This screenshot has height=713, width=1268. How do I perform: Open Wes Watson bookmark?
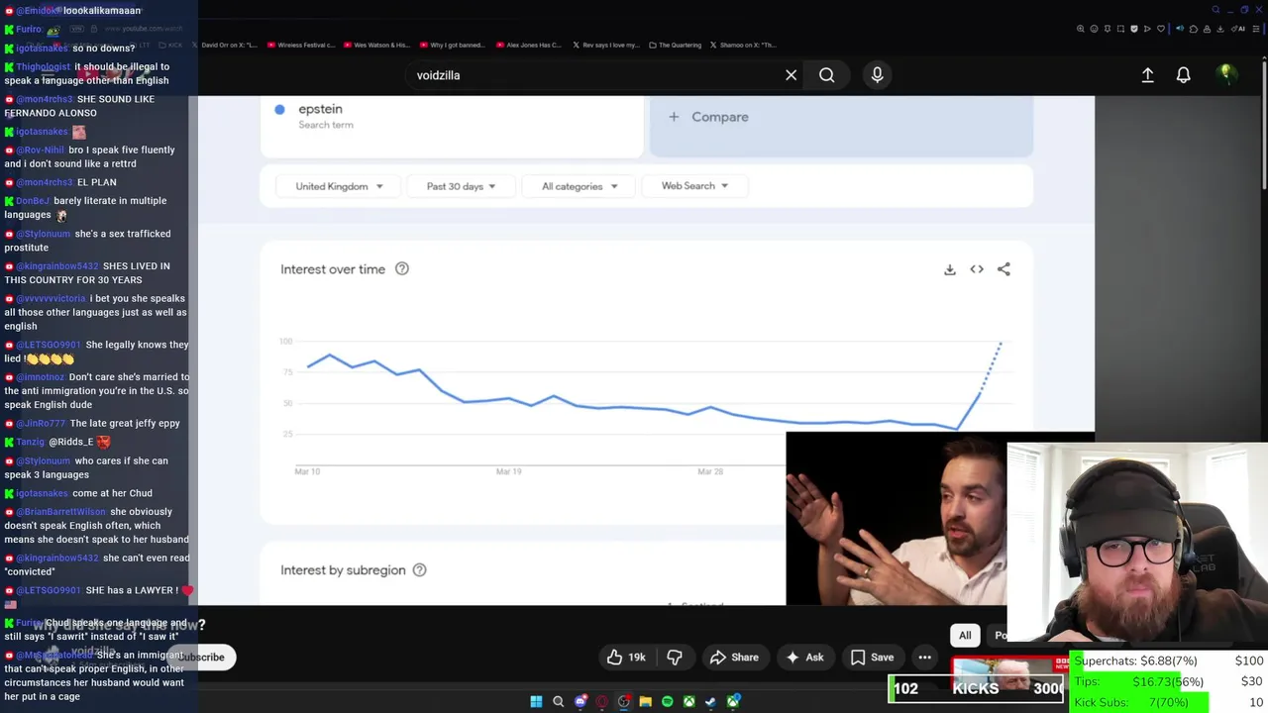pos(376,45)
